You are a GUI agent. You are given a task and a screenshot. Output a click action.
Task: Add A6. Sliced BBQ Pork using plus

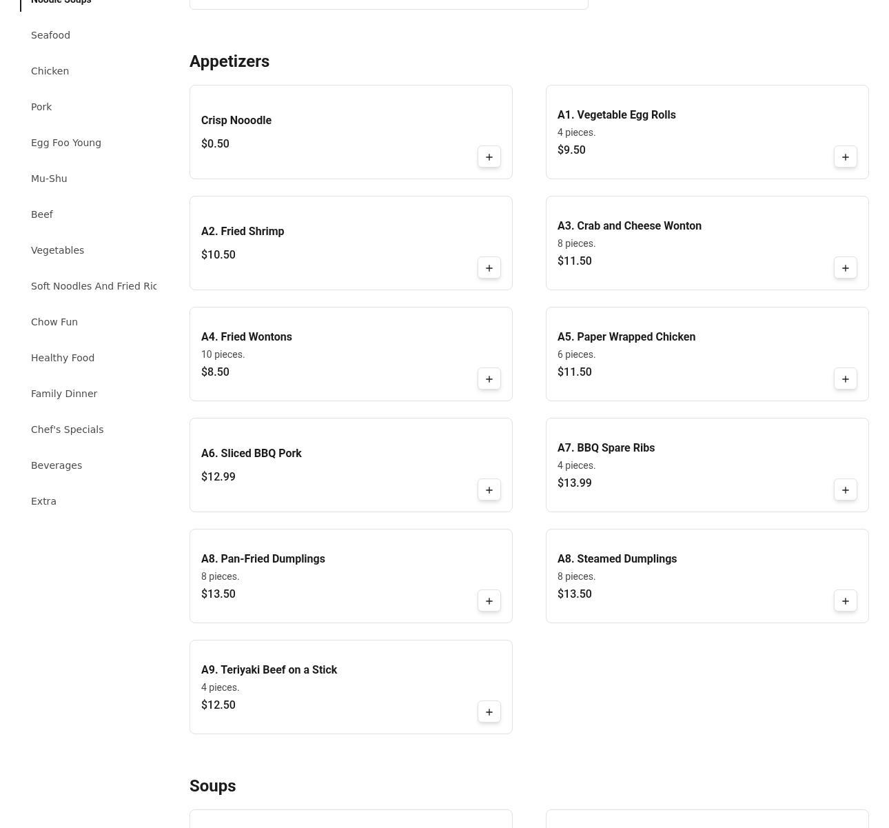(489, 490)
